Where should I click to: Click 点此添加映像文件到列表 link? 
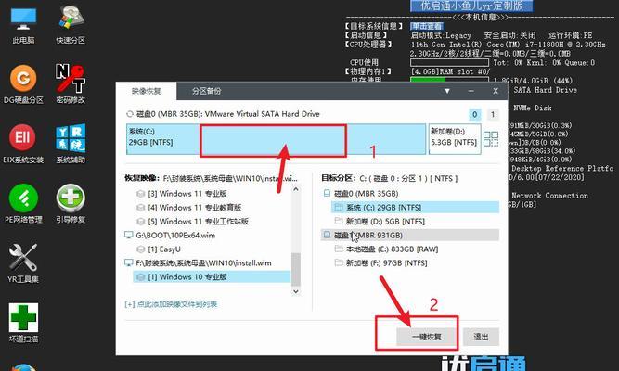[x=171, y=304]
